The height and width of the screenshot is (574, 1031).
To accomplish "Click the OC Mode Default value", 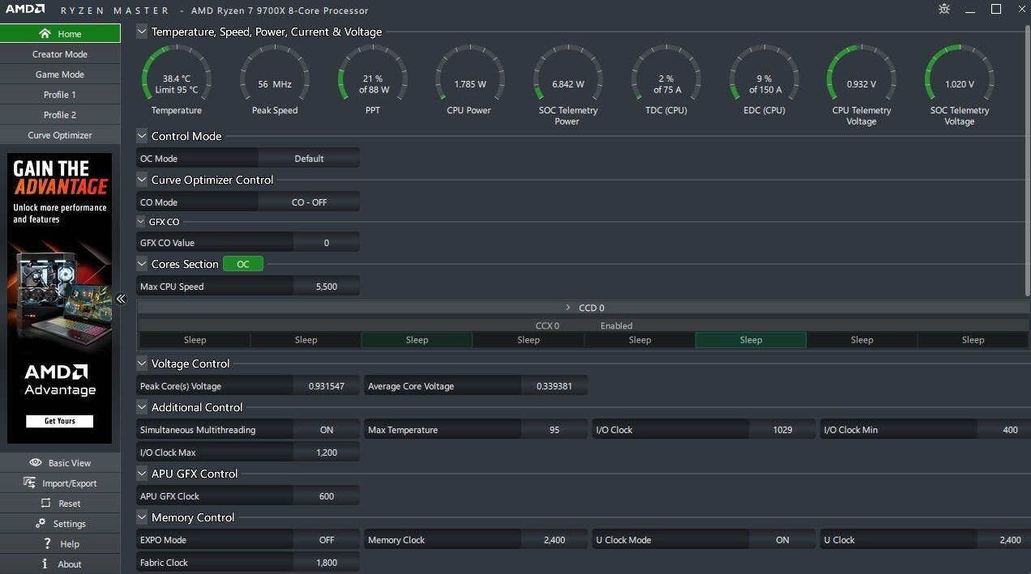I will (309, 159).
